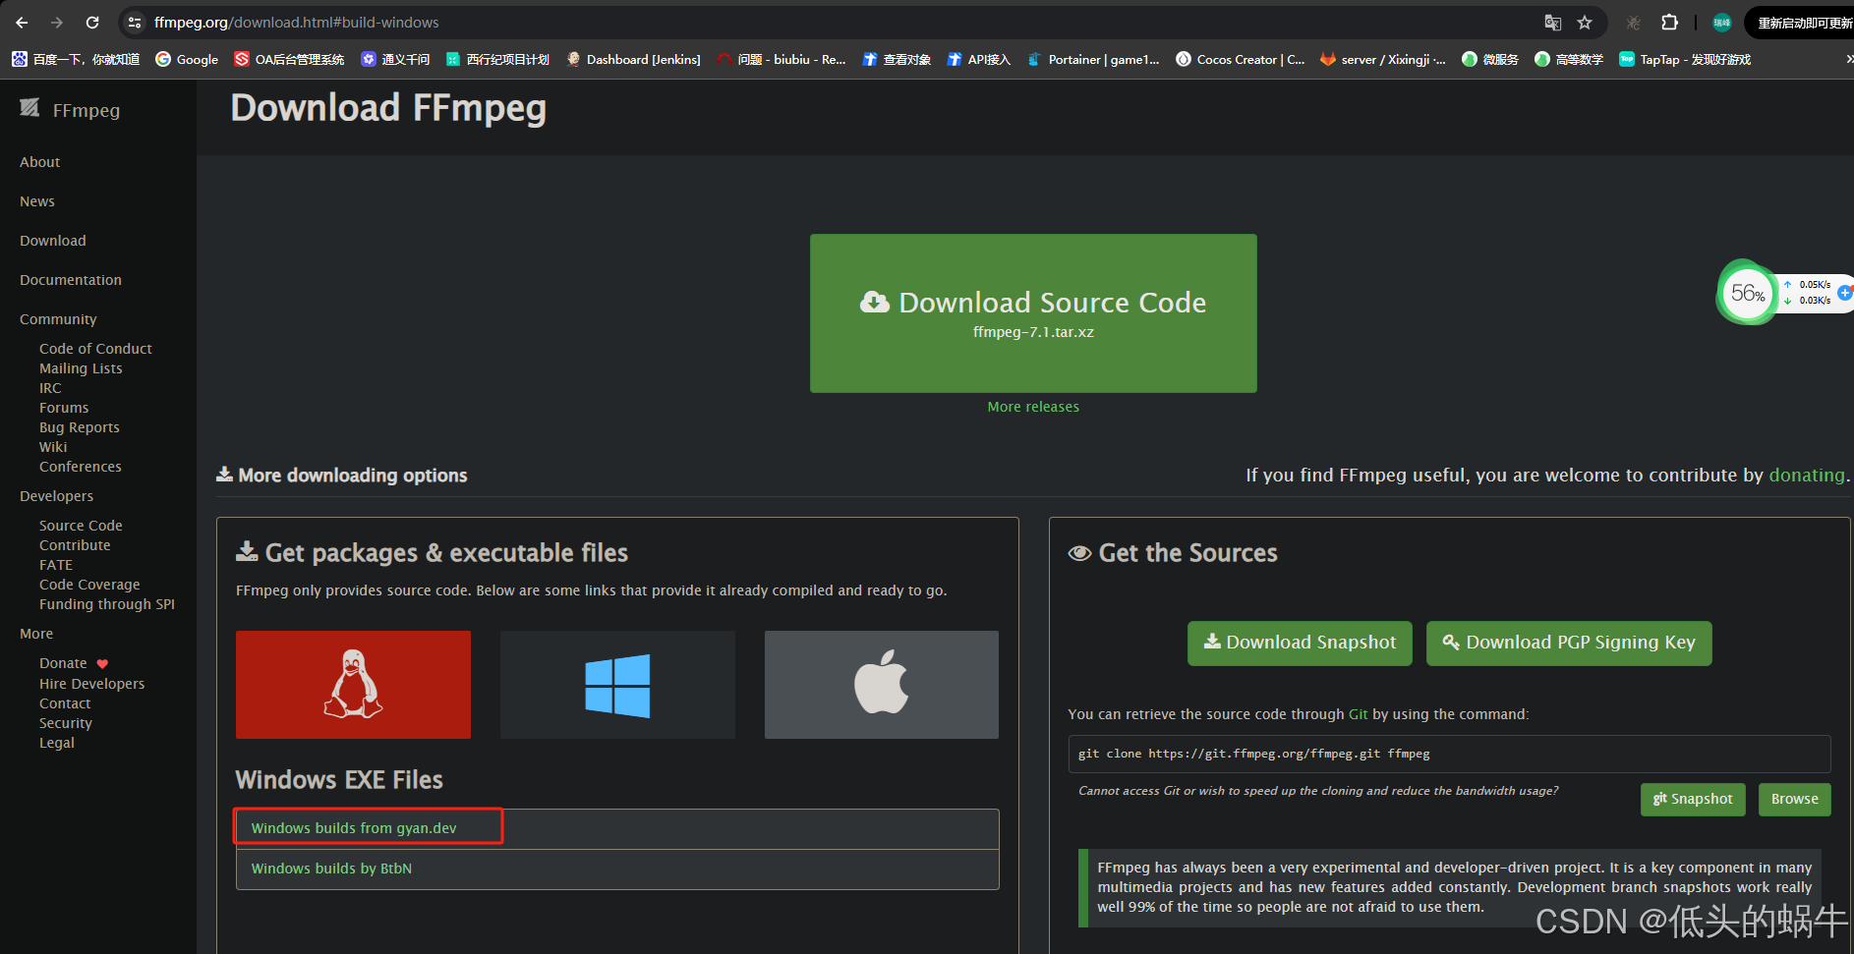Open the Google bookmark
The width and height of the screenshot is (1854, 954).
pyautogui.click(x=187, y=59)
